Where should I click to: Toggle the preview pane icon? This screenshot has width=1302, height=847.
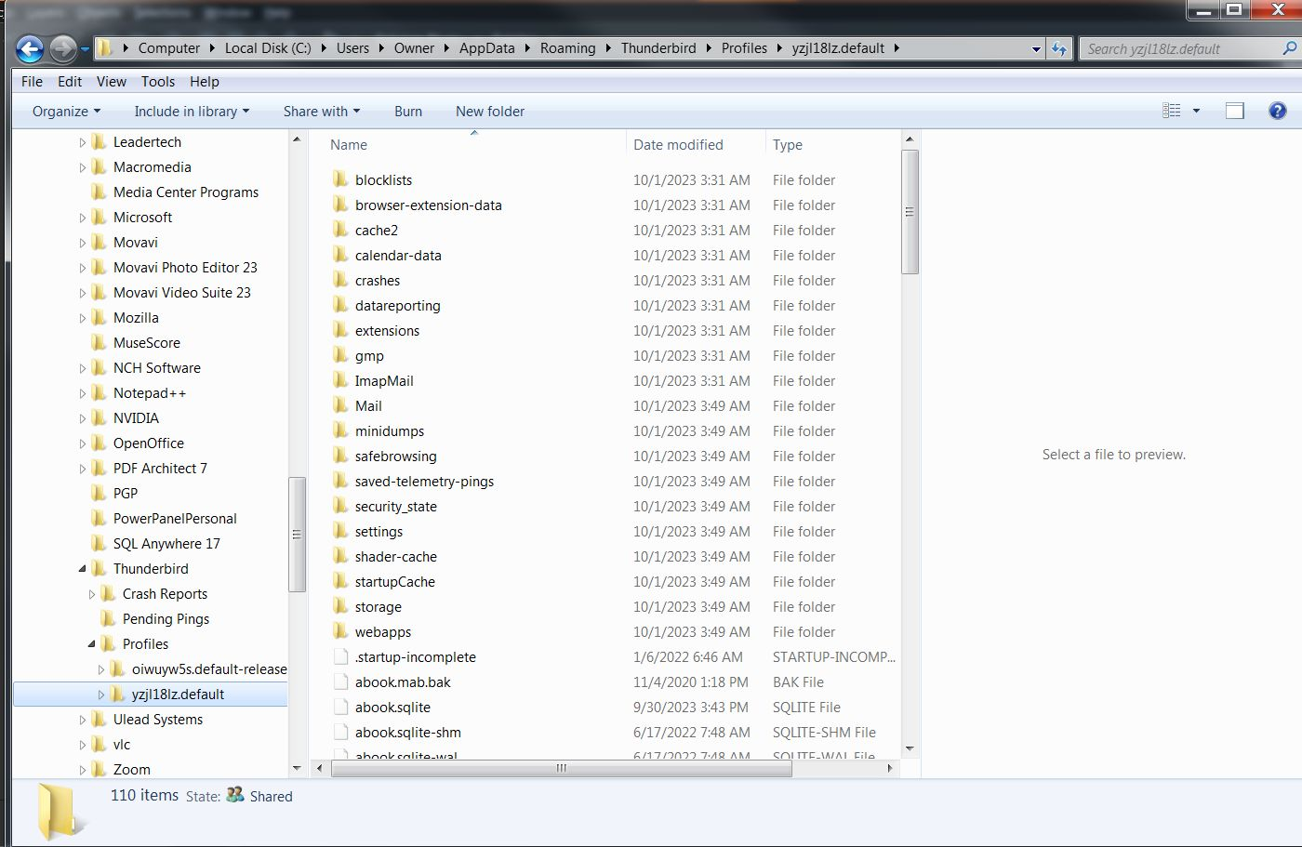pyautogui.click(x=1234, y=111)
